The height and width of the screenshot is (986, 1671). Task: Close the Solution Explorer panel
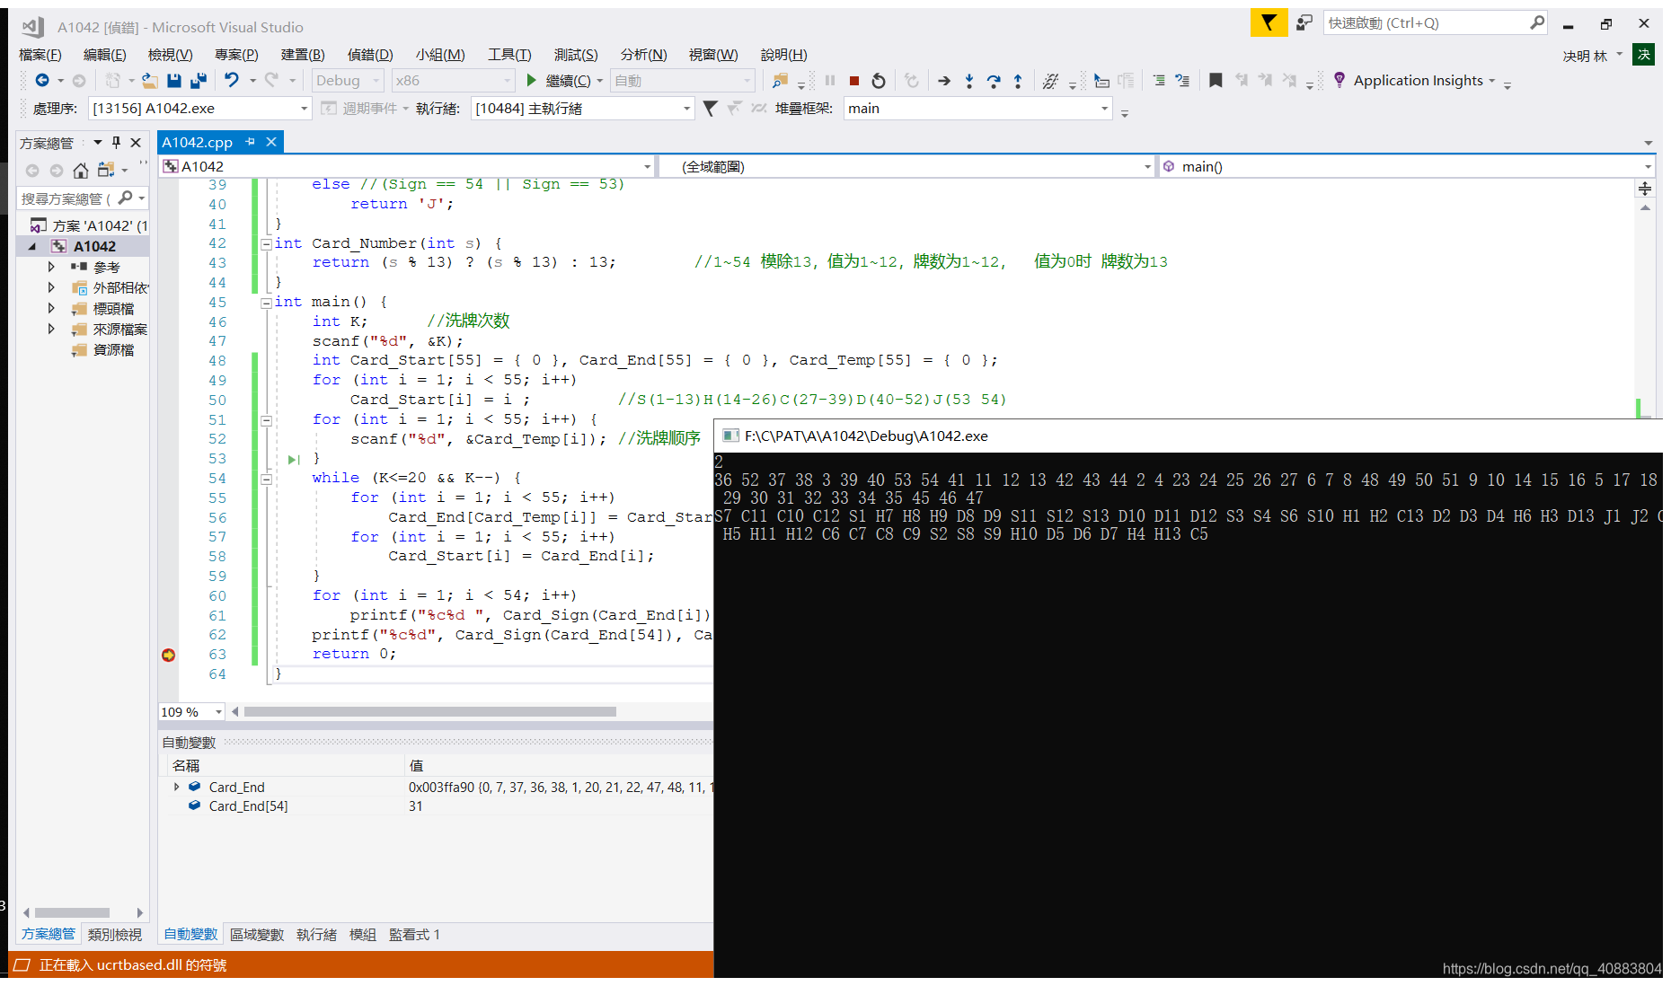pyautogui.click(x=136, y=143)
